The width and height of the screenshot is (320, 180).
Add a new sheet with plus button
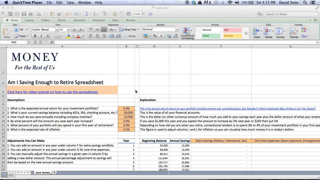54,172
